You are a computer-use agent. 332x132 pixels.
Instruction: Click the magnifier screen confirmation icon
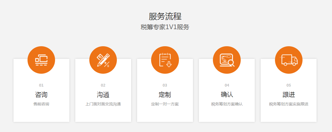click(x=227, y=60)
